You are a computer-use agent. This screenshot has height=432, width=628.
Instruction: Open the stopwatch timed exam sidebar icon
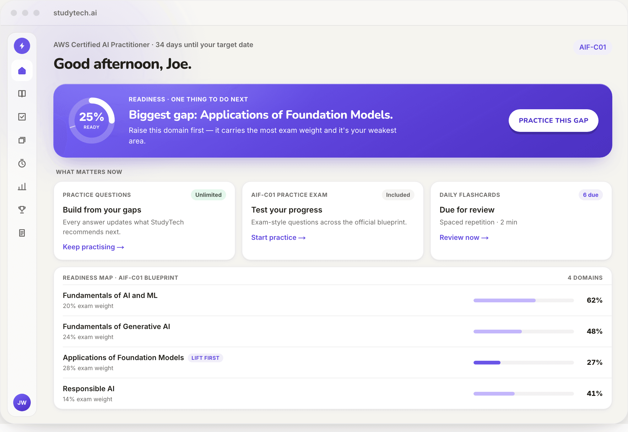pyautogui.click(x=22, y=163)
